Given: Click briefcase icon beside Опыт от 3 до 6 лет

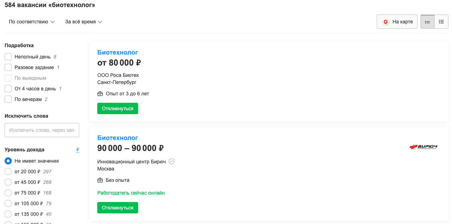Looking at the screenshot, I should (100, 94).
